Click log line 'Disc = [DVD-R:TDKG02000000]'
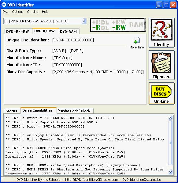178x183 pixels. (x=45, y=126)
